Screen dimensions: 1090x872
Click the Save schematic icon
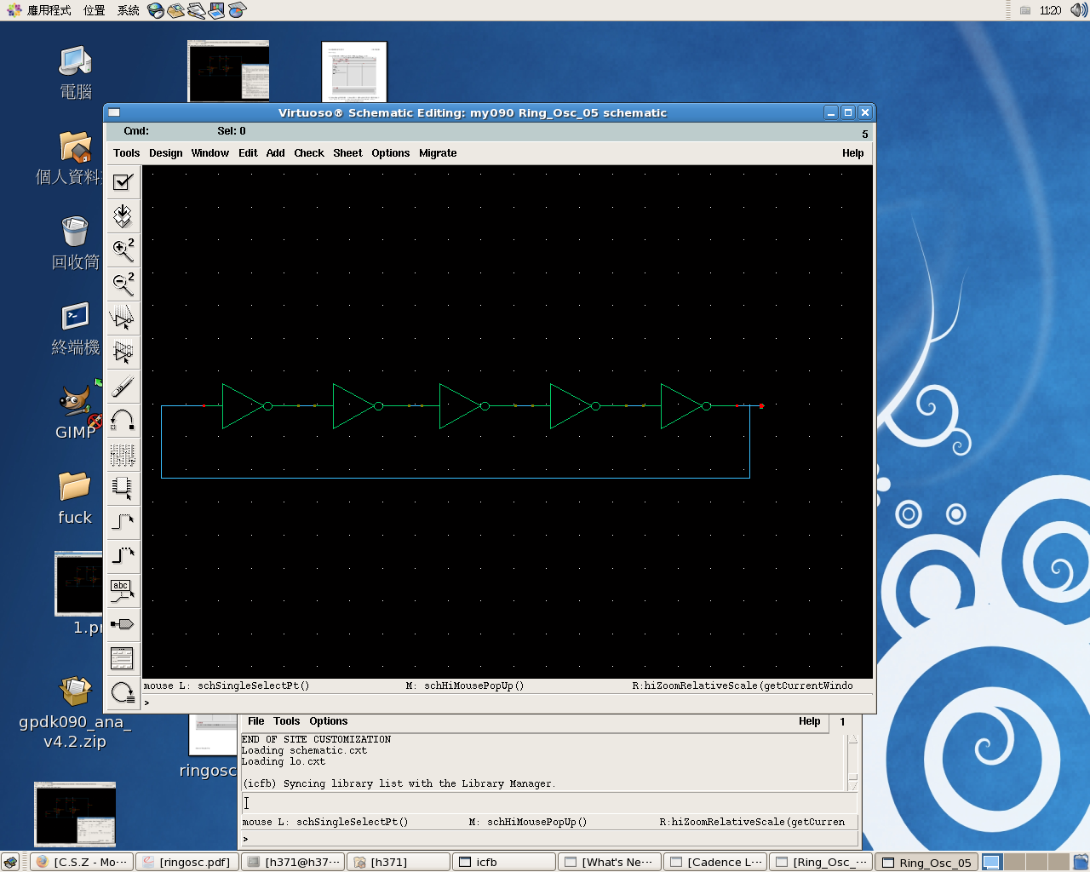coord(123,215)
